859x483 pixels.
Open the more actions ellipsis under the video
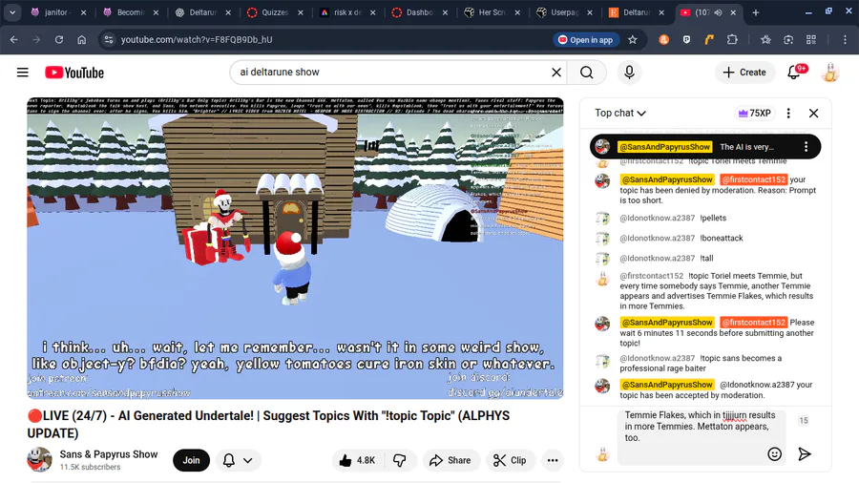[553, 460]
